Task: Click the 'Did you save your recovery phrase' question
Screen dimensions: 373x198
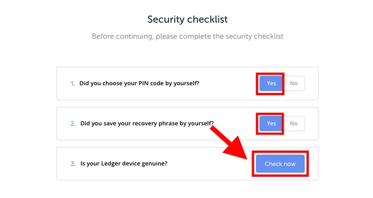Action: 147,123
